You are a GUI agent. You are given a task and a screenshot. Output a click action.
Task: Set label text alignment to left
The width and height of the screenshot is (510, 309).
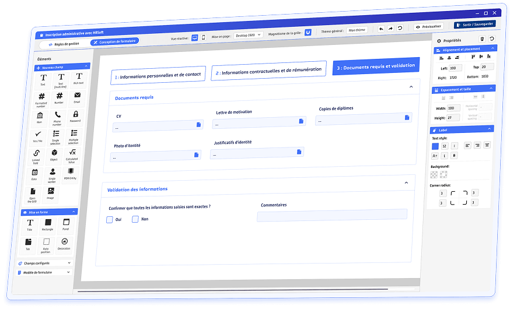[x=467, y=145]
